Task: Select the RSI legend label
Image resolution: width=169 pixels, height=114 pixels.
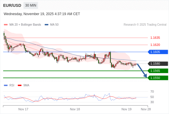Action: point(12,85)
